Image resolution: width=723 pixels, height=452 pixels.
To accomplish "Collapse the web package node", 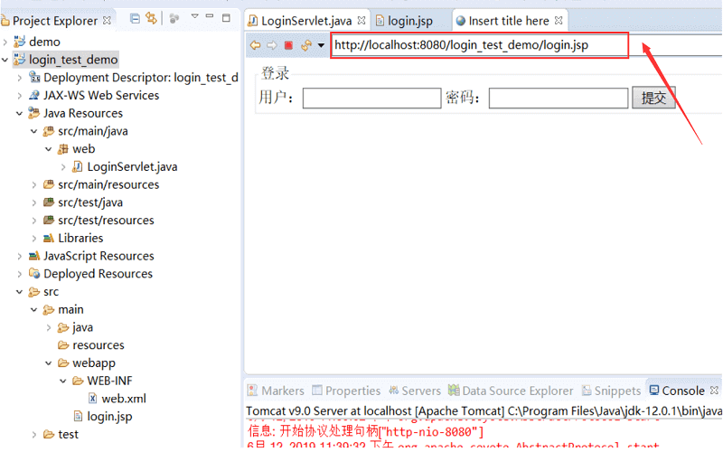I will tap(49, 149).
